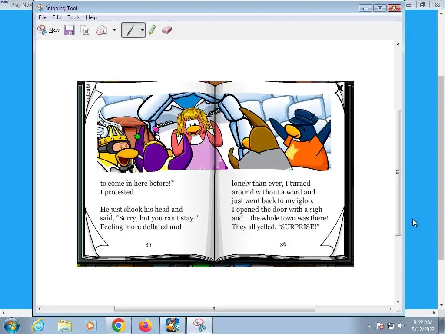Click background window vertical scroll down arrow
The height and width of the screenshot is (334, 445).
(x=442, y=306)
